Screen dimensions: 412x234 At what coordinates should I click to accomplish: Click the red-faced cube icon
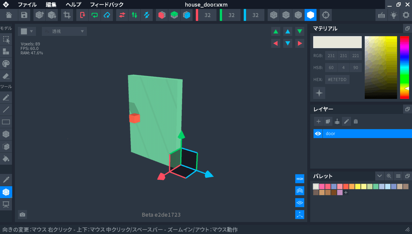coord(162,15)
